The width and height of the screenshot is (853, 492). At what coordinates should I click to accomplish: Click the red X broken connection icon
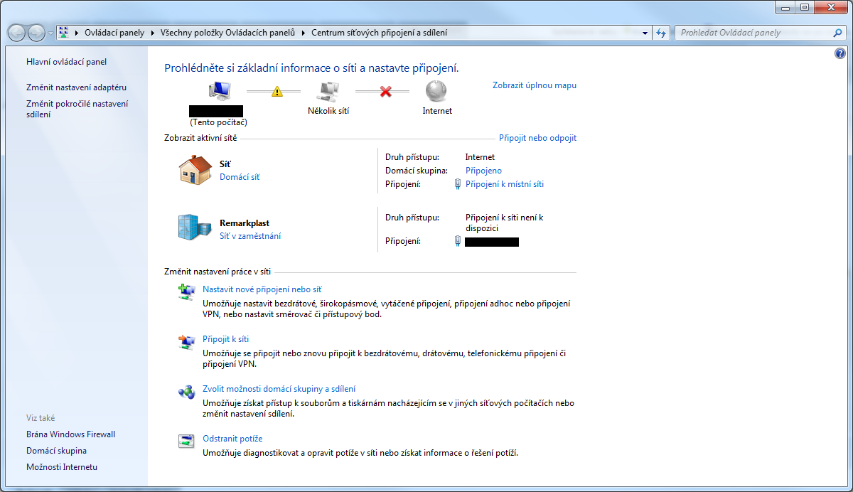pyautogui.click(x=385, y=92)
